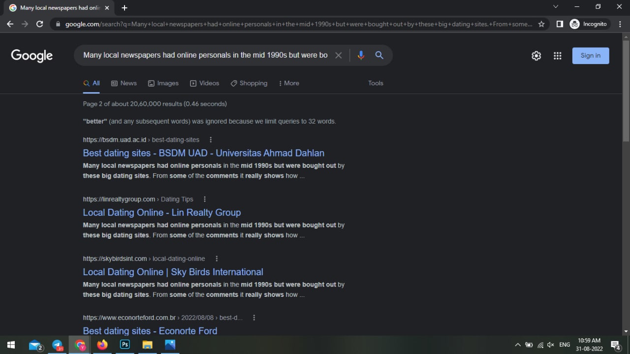The height and width of the screenshot is (354, 630).
Task: Open Local Dating Online - Lin Realty Group link
Action: [161, 212]
